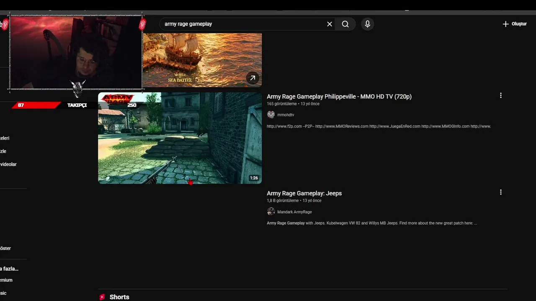Open the Sea Battle ad external link arrow
The width and height of the screenshot is (536, 301).
tap(253, 78)
